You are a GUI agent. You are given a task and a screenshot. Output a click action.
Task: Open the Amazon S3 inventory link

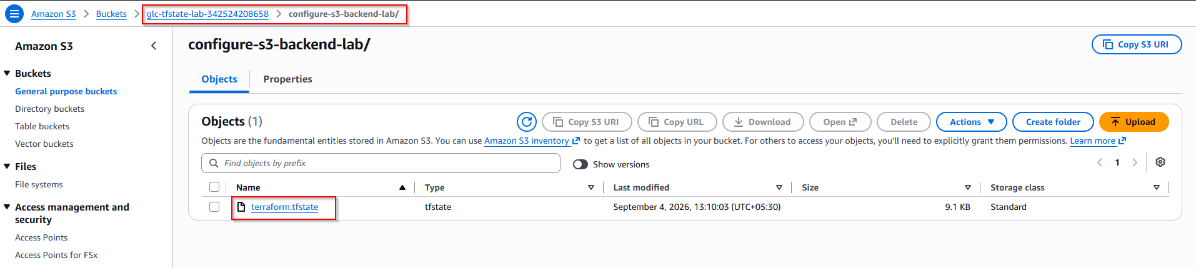coord(532,141)
